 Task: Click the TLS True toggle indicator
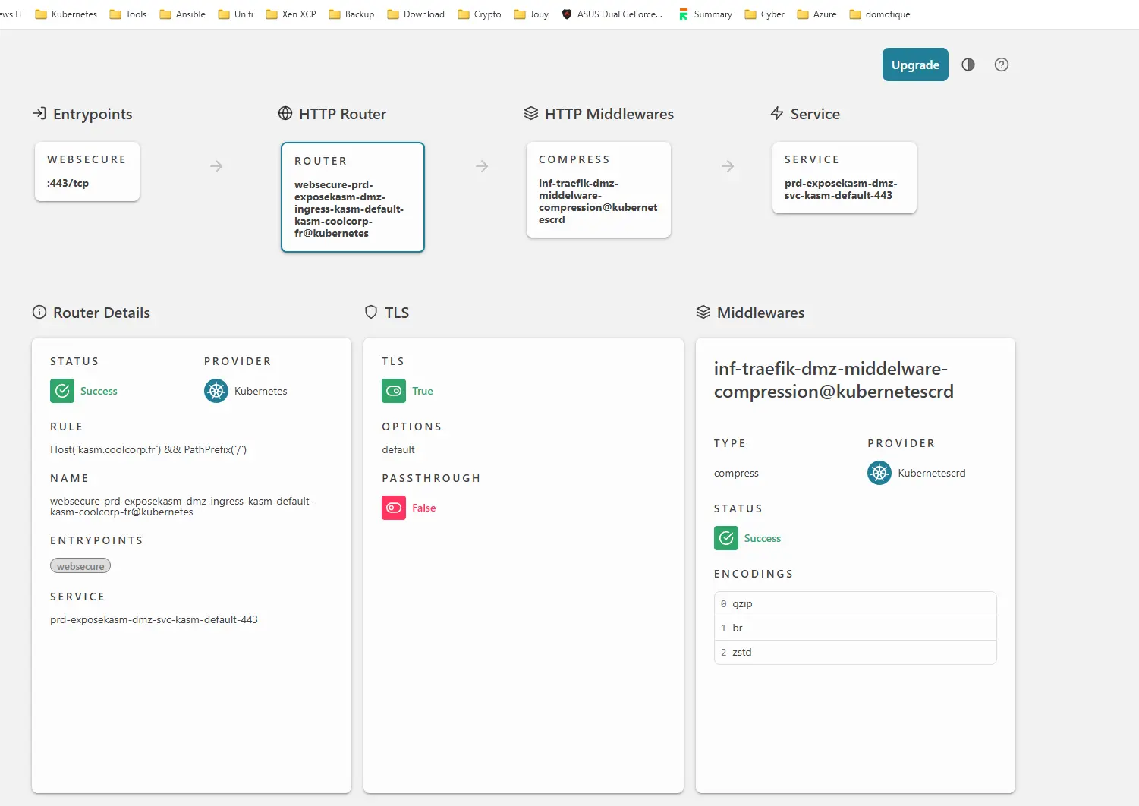[394, 391]
